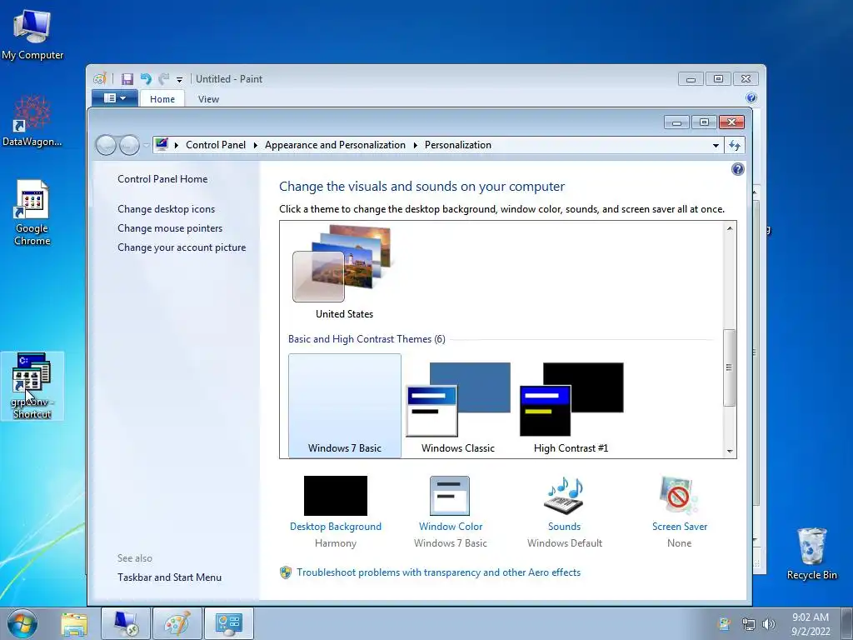853x640 pixels.
Task: Click the Undo arrow in the Paint toolbar
Action: 145,79
